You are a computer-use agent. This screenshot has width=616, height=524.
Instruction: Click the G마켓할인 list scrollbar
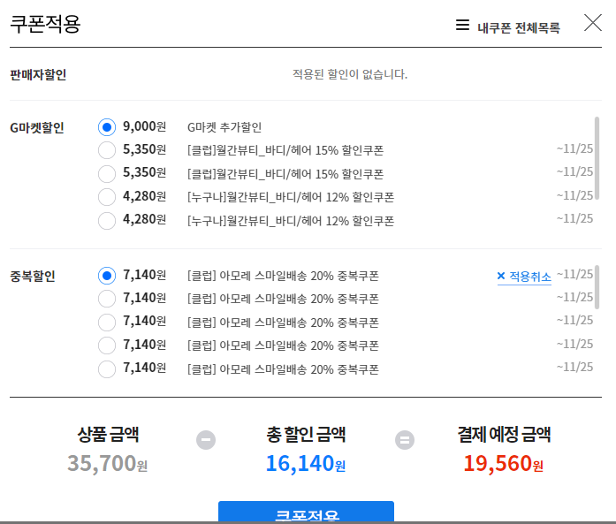(597, 158)
